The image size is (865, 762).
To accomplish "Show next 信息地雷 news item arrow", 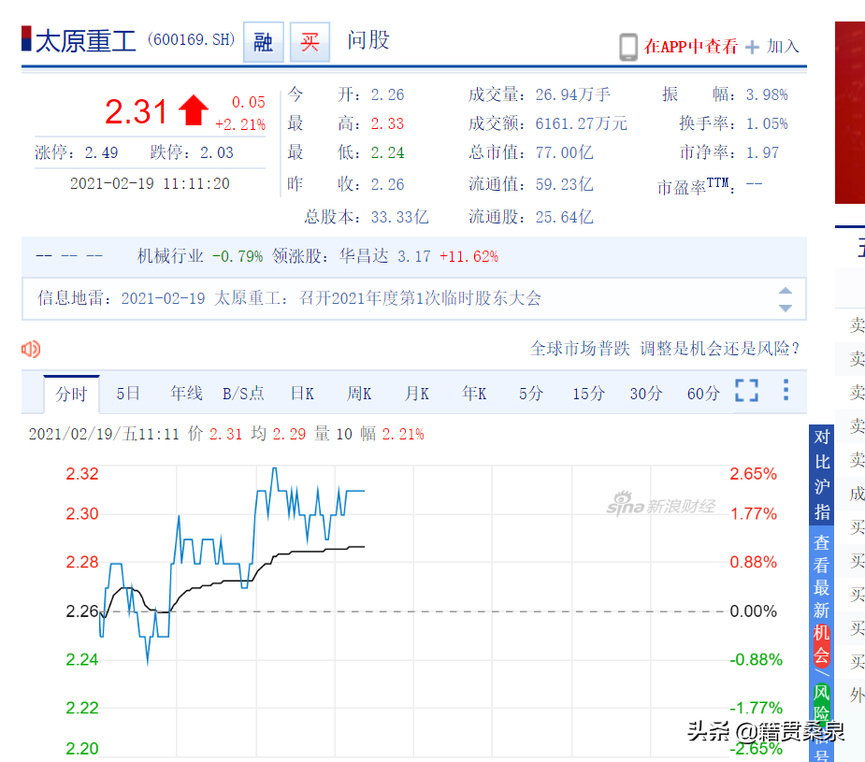I will point(785,309).
